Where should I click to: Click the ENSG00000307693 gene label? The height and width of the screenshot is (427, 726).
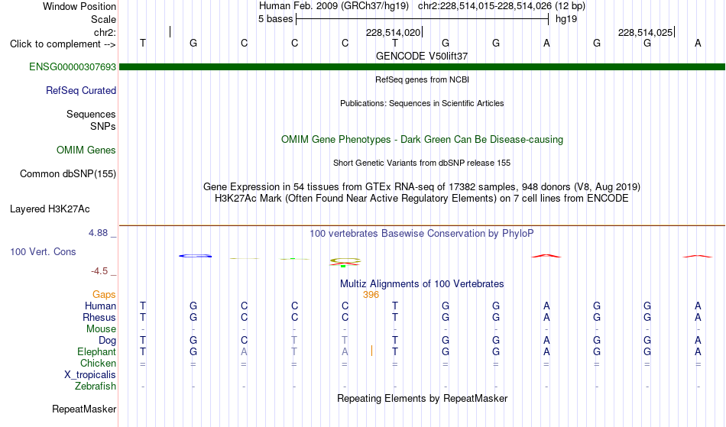[x=73, y=66]
